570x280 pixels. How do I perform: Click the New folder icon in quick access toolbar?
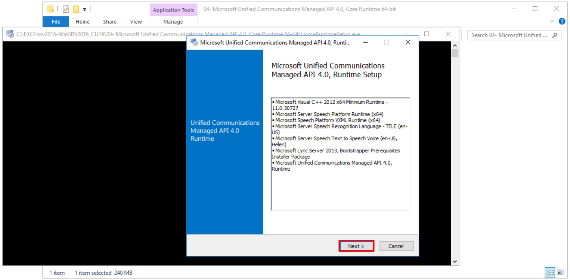[76, 9]
